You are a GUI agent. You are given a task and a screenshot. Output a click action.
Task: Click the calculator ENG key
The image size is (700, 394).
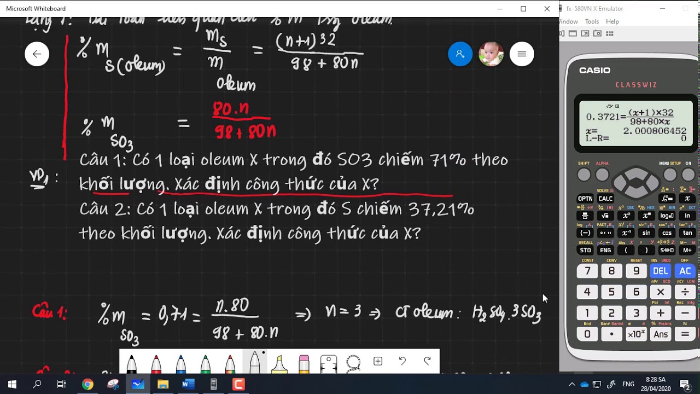tap(605, 250)
